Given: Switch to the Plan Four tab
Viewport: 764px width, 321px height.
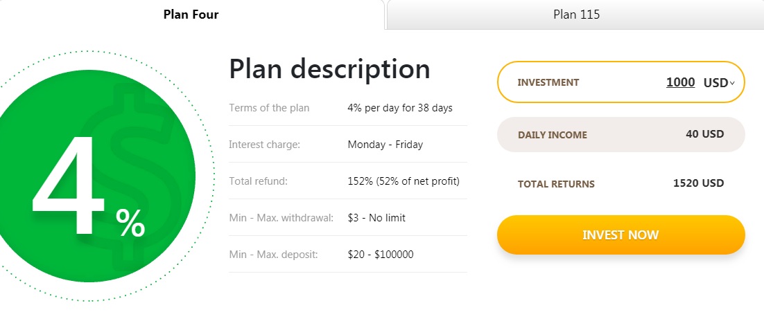Looking at the screenshot, I should [191, 15].
